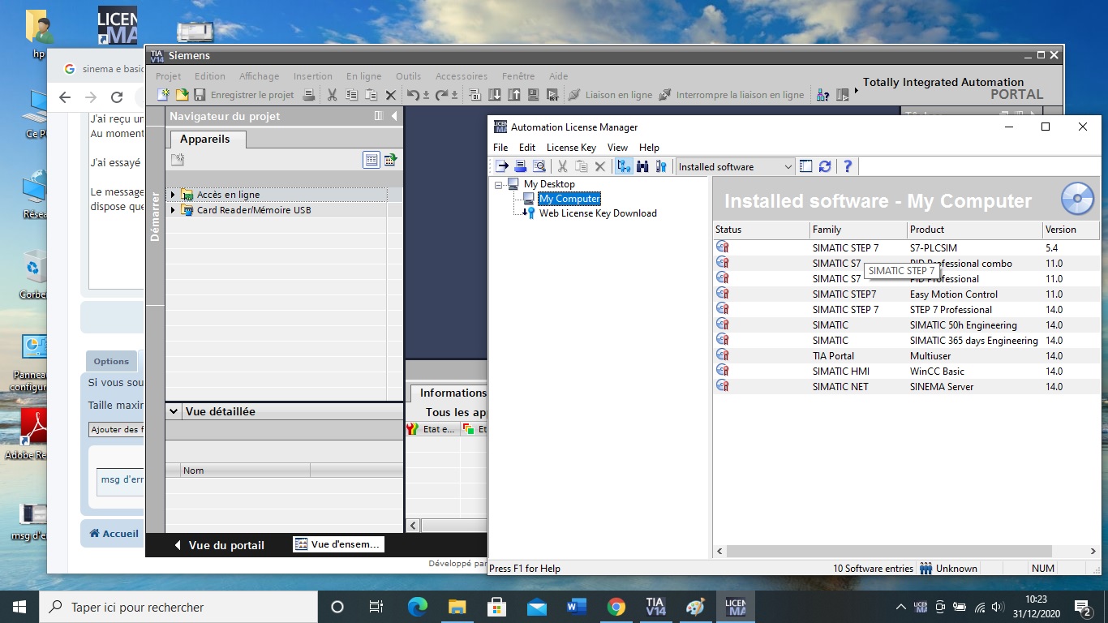
Task: Toggle the list view button in Navigateur du projet
Action: coord(371,160)
